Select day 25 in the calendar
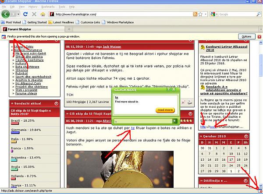Viewport: 263px width, 194px height. point(238,166)
